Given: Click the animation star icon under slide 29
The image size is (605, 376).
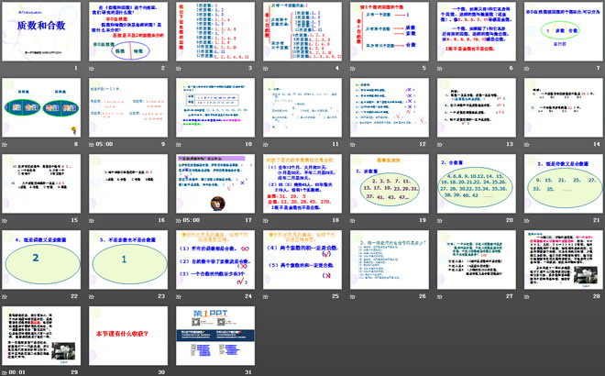Looking at the screenshot, I should click(x=5, y=370).
